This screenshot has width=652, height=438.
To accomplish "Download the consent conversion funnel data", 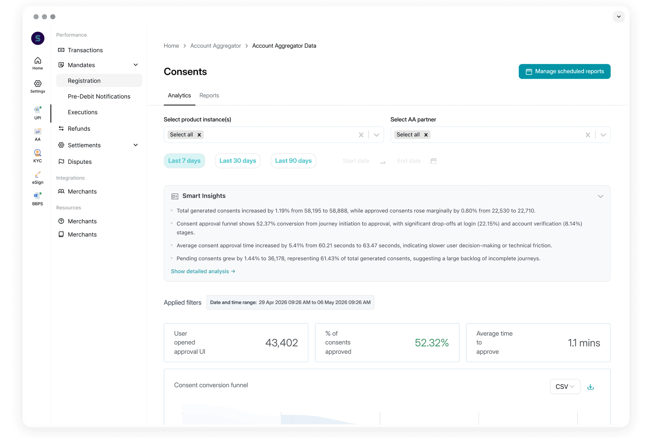I will pos(591,387).
